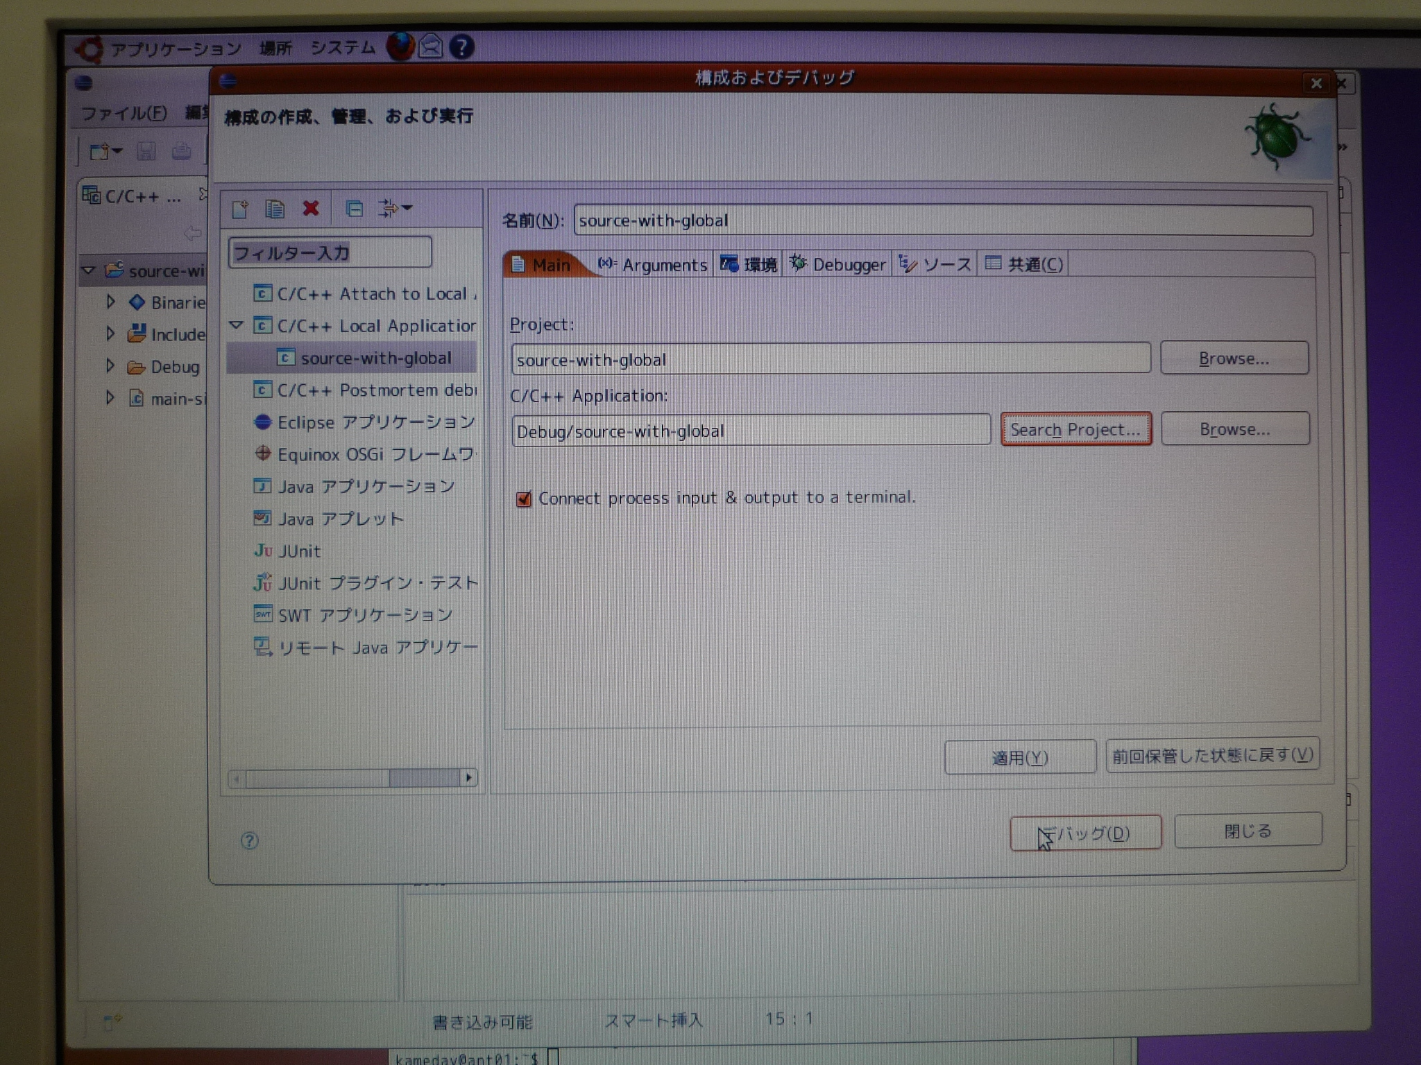This screenshot has height=1065, width=1421.
Task: Click right arrow of configurations list scrollbar
Action: [469, 778]
